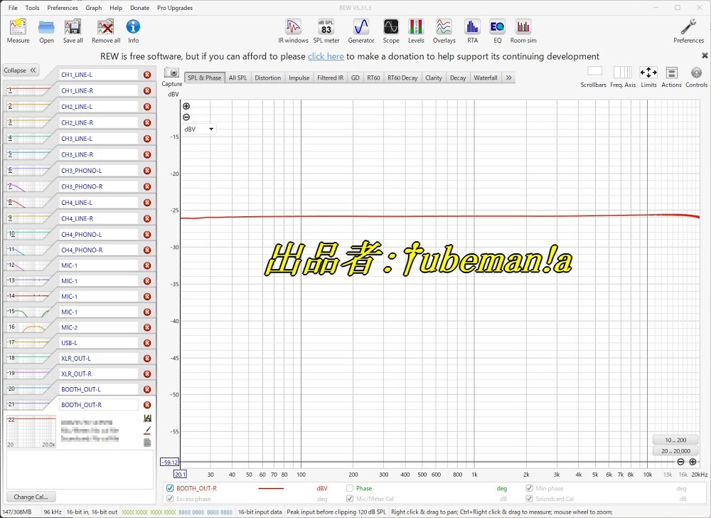Click the 20.1 frequency start field

(x=180, y=474)
